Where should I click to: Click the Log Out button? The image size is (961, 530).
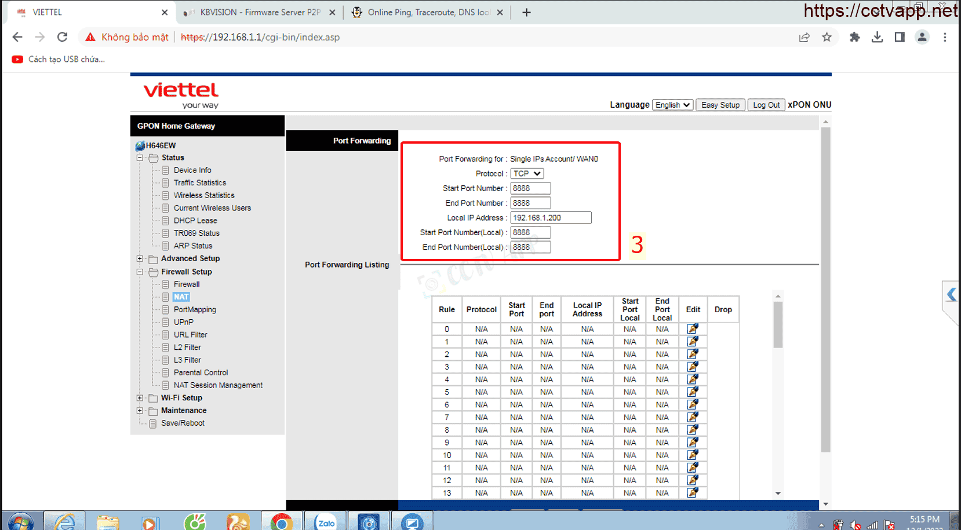[766, 105]
